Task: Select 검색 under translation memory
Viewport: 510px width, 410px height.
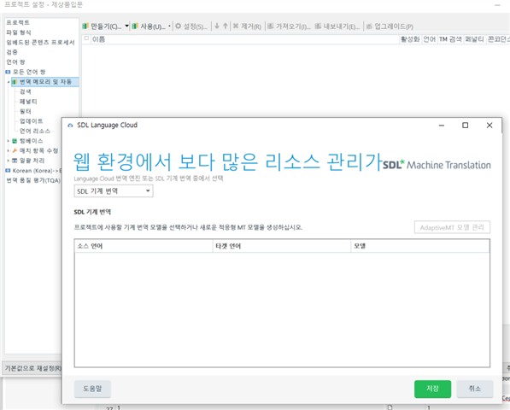Action: 26,91
